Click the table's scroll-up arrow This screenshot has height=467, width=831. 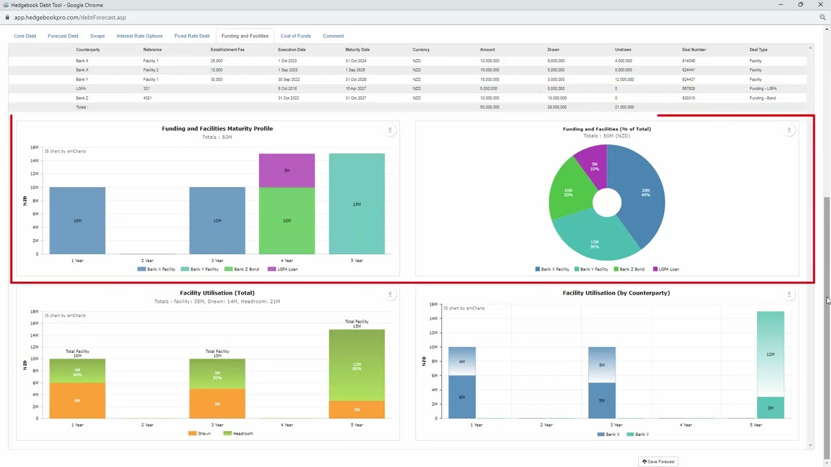tap(810, 49)
